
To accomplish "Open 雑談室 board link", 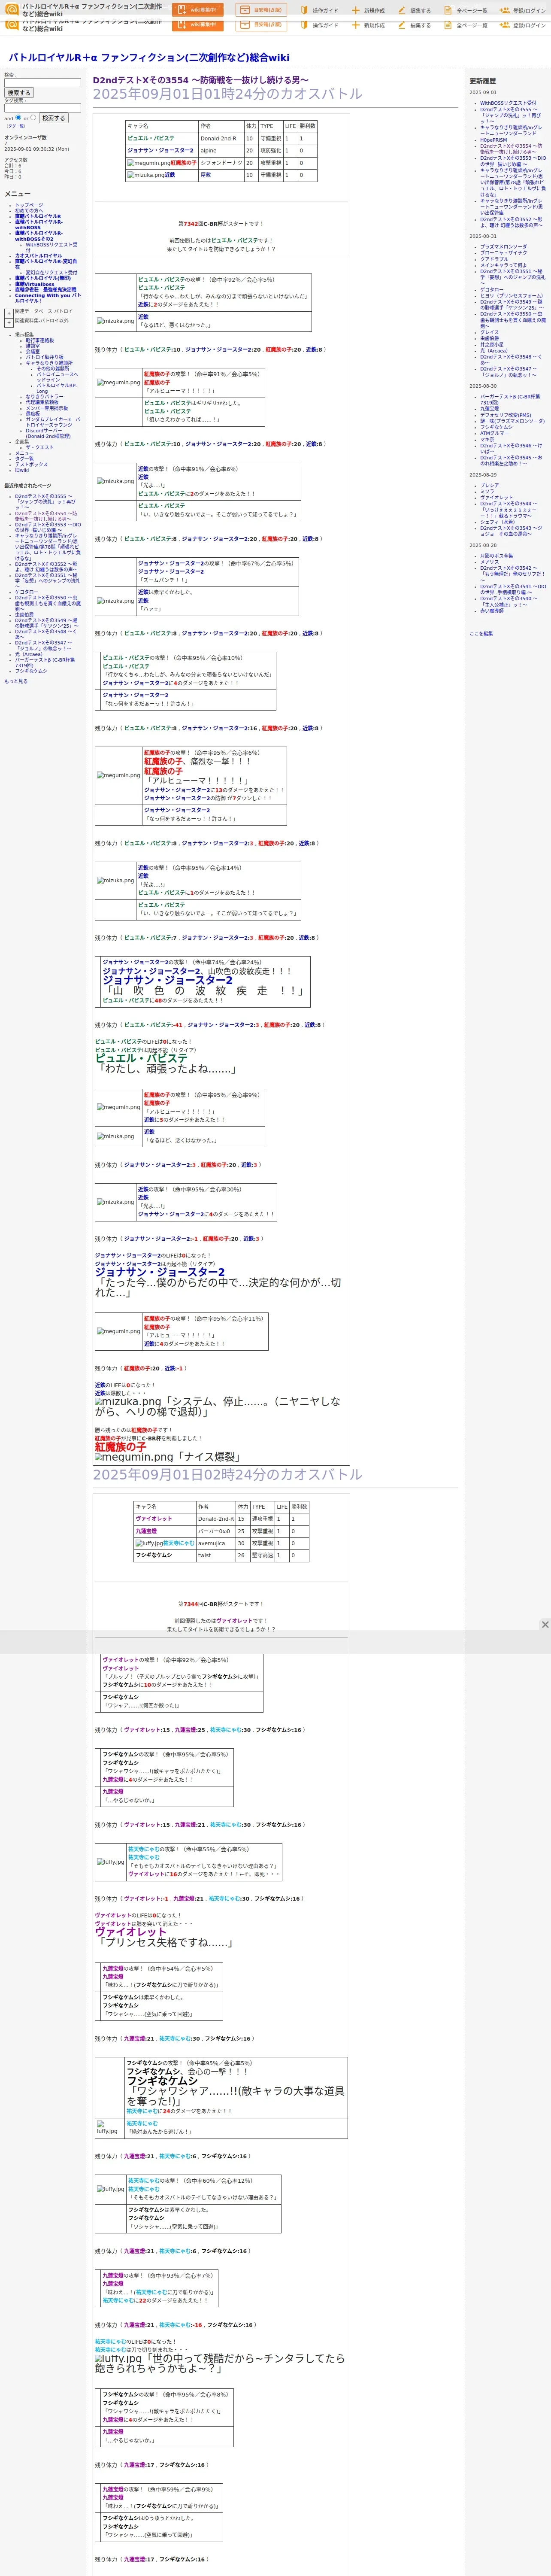I will point(33,346).
